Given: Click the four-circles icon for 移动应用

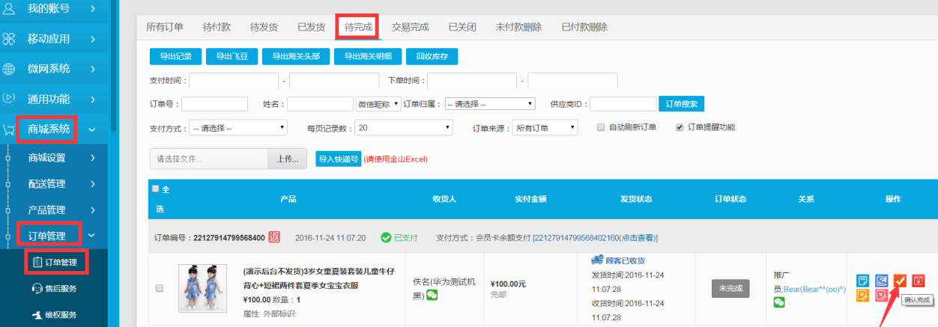Looking at the screenshot, I should click(x=9, y=38).
